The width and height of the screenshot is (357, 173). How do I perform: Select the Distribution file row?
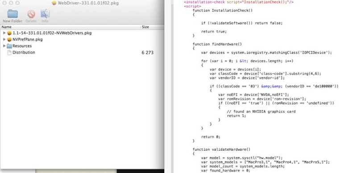tap(82, 52)
